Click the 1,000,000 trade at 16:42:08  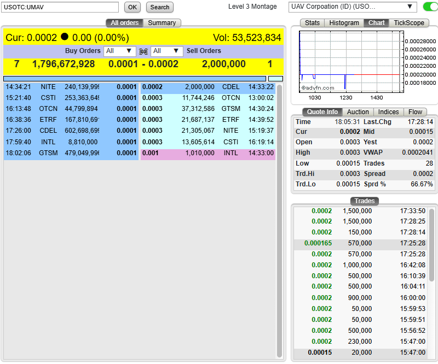[x=361, y=265]
